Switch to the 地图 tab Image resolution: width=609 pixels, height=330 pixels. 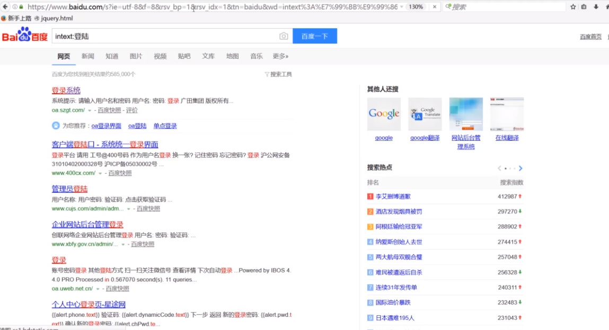click(x=232, y=56)
